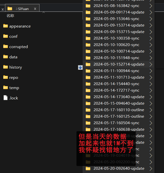This screenshot has height=173, width=164.
Task: Close the tab left of SiYuan
Action: pyautogui.click(x=3, y=10)
